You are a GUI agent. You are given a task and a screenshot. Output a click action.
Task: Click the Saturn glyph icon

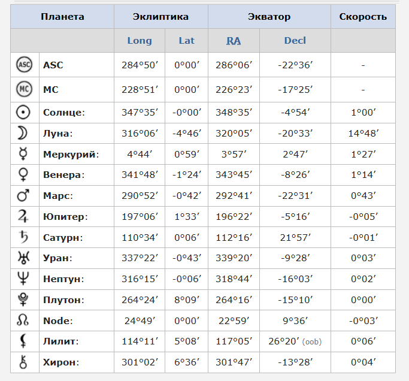[x=25, y=237]
